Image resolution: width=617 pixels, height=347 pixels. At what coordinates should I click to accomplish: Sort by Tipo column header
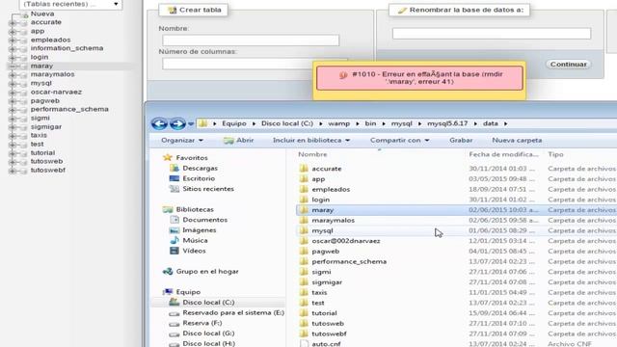pyautogui.click(x=555, y=154)
